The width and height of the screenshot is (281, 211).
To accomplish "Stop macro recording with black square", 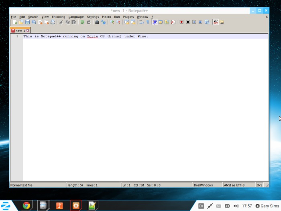I will click(x=187, y=22).
